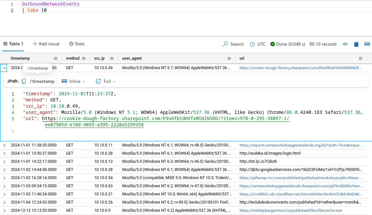This screenshot has width=372, height=215.
Task: Click the Add visual button
Action: click(46, 44)
